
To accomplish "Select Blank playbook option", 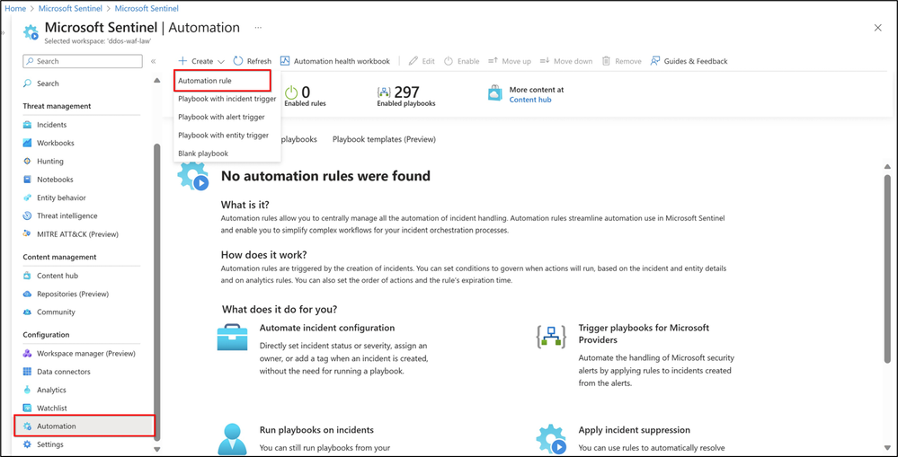I will [227, 154].
